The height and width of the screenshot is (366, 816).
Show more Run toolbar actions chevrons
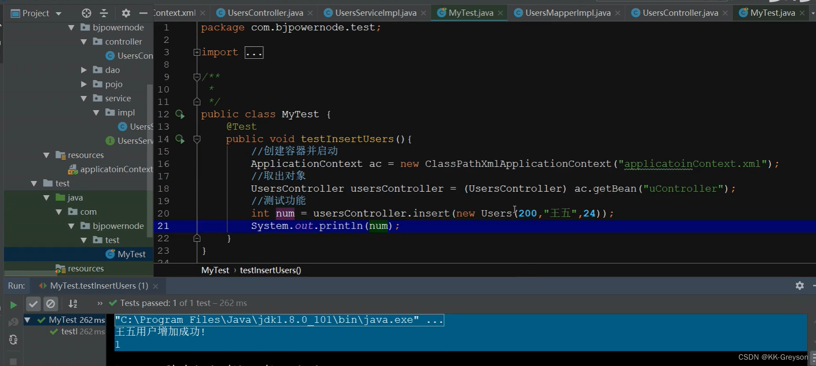(x=100, y=303)
